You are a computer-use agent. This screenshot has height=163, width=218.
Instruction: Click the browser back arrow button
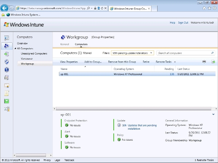(4, 8)
